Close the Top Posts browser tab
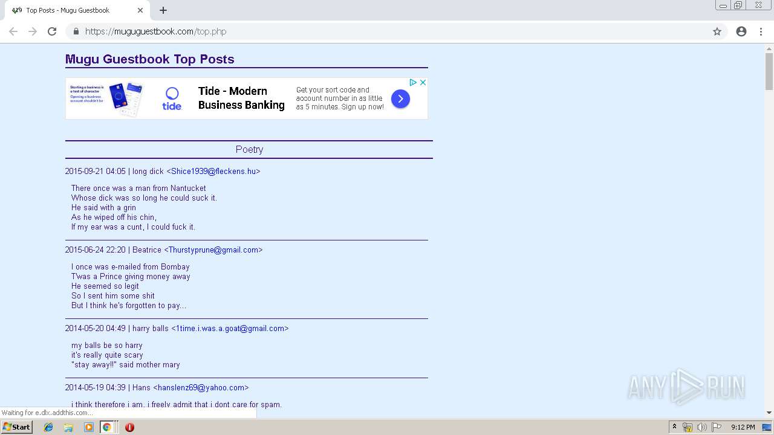Screen dimensions: 774x435 (x=140, y=10)
